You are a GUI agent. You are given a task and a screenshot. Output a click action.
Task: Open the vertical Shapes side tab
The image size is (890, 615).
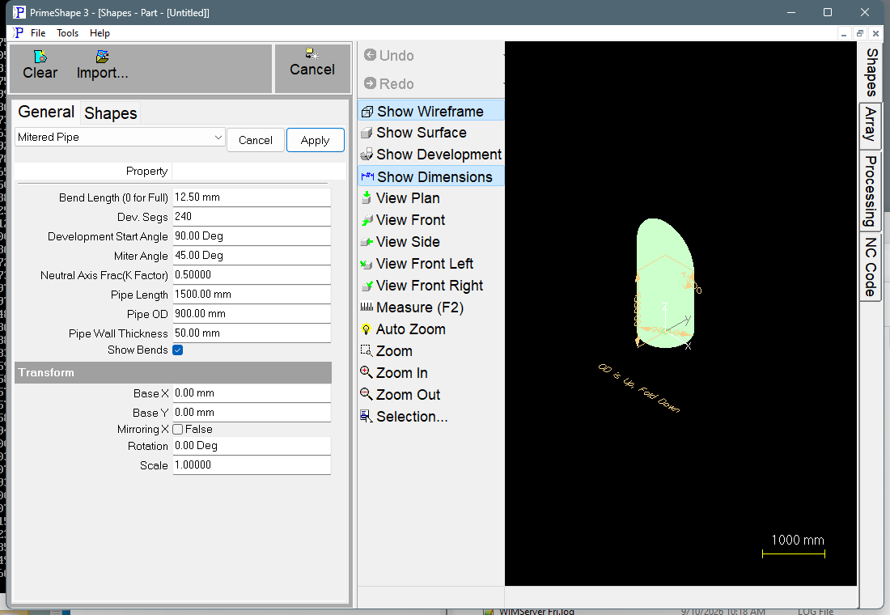[x=871, y=72]
